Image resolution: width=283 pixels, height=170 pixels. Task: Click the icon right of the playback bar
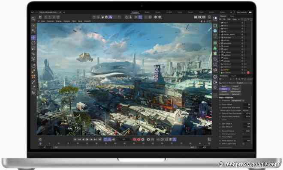209,139
